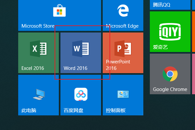Open the 腾讯QQ tile
Viewport: 195px width, 130px height.
pos(170,5)
